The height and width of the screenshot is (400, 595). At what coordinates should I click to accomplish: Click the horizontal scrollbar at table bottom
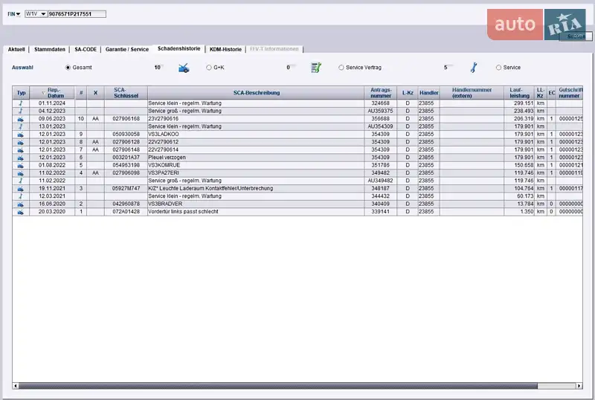(x=297, y=386)
